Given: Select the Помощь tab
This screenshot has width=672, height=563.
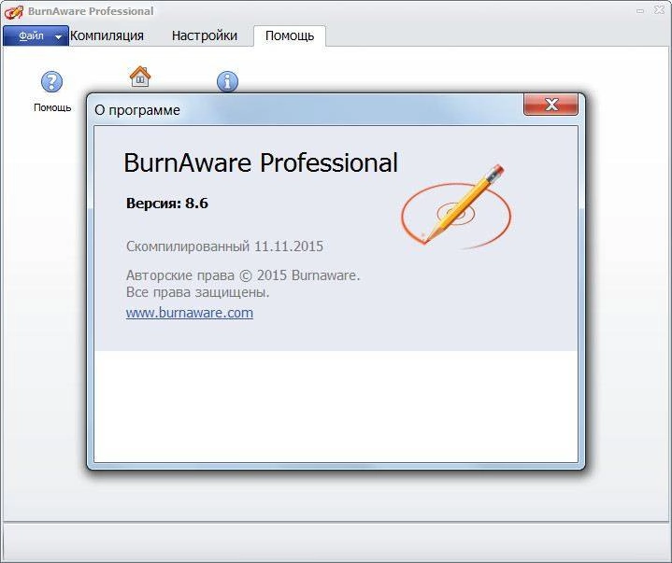Looking at the screenshot, I should [x=290, y=36].
